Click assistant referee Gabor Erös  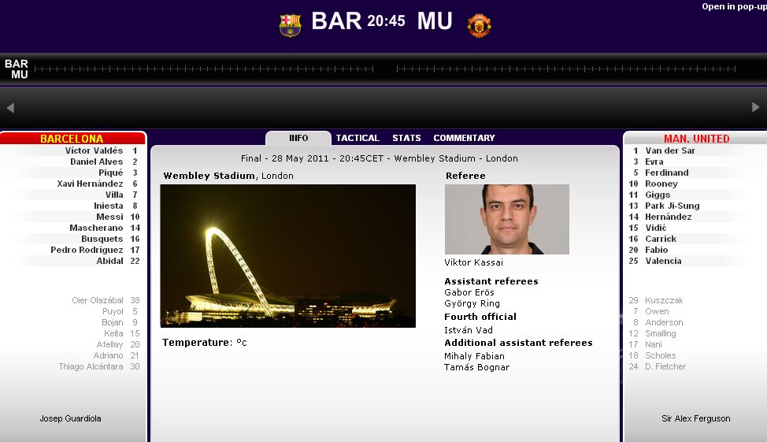click(469, 292)
